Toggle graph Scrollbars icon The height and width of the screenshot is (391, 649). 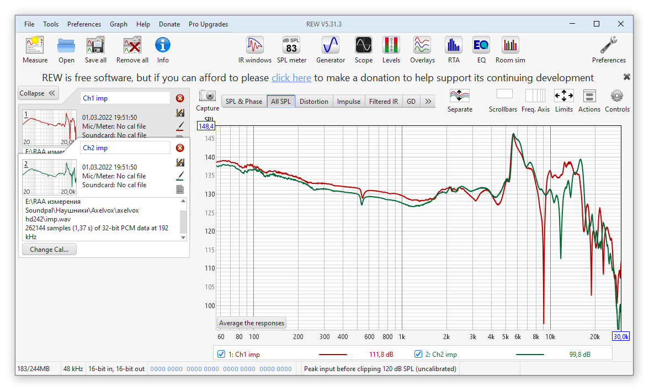point(504,95)
